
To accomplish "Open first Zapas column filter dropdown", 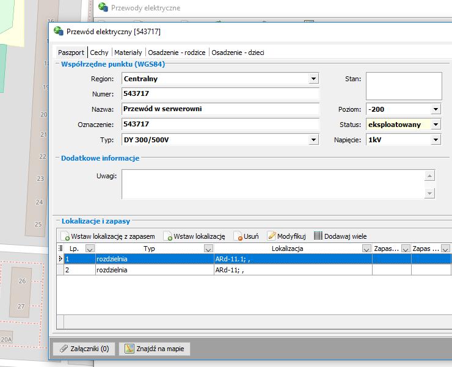I will [x=406, y=249].
